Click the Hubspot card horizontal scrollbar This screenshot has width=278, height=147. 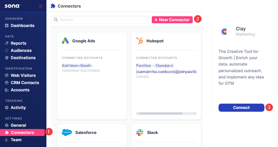(166, 114)
